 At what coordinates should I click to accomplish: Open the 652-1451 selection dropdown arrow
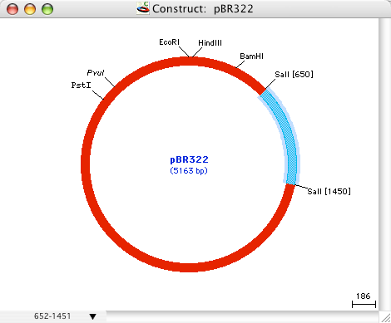pos(93,316)
